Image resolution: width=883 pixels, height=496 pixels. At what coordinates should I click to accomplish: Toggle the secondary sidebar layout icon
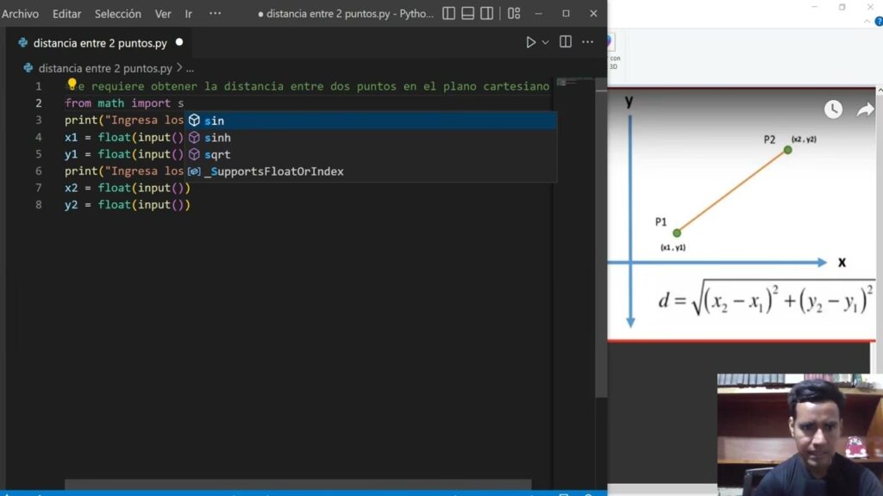487,14
